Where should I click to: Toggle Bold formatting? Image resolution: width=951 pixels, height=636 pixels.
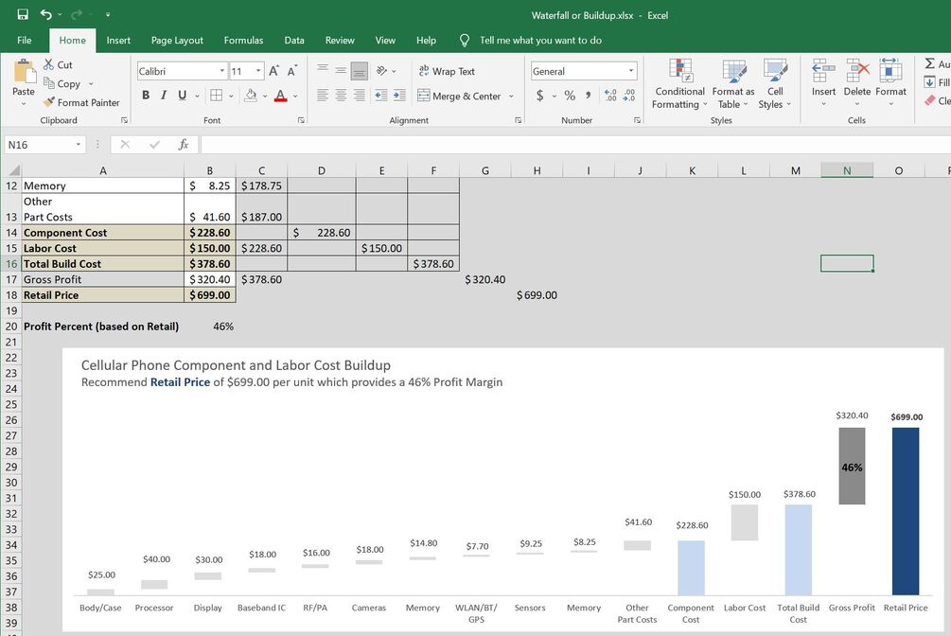[x=146, y=96]
